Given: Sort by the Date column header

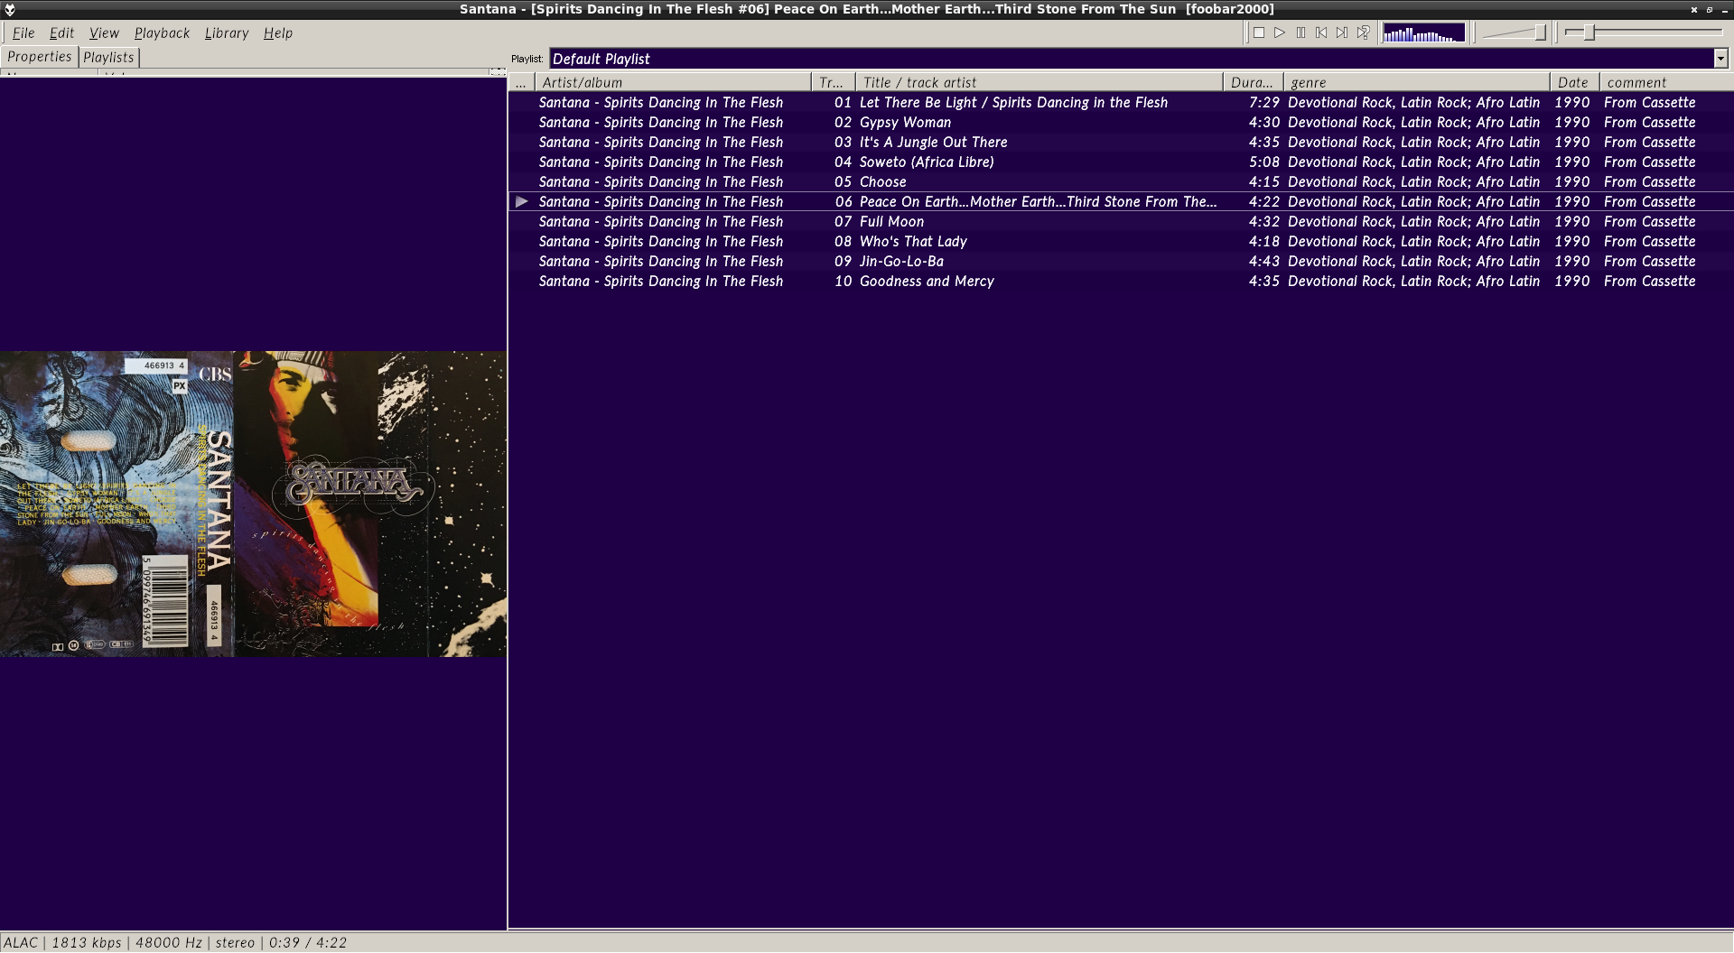Looking at the screenshot, I should click(1574, 82).
